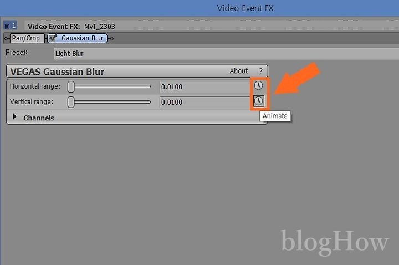
Task: Open the About link for Gaussian Blur
Action: click(x=239, y=71)
